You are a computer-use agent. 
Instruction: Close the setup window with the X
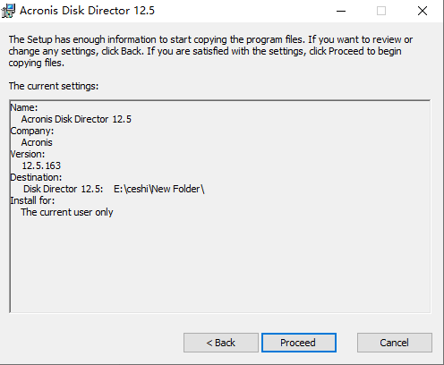(423, 11)
